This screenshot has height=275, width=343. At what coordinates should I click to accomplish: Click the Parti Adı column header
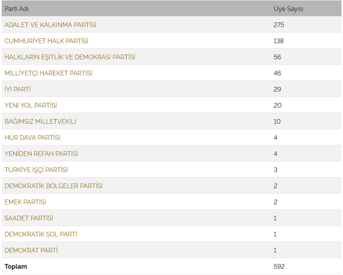click(x=16, y=9)
